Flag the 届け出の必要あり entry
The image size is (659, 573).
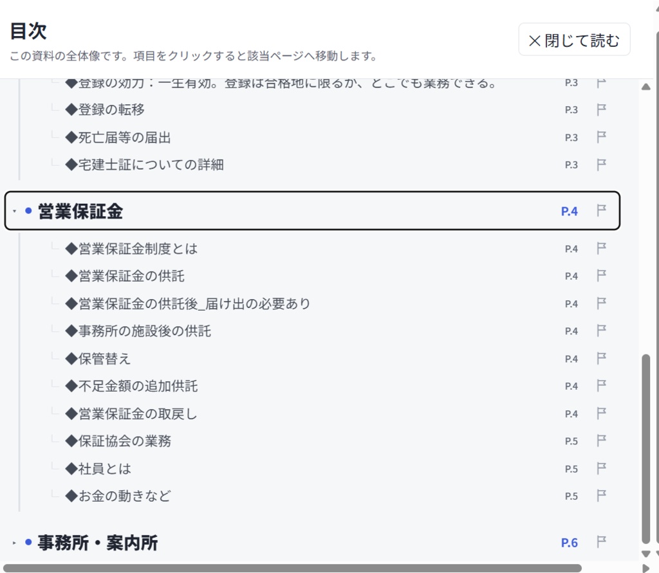602,304
